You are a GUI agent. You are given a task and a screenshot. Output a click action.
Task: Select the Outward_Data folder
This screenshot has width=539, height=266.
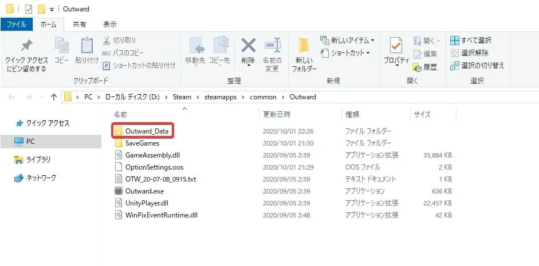pos(147,131)
